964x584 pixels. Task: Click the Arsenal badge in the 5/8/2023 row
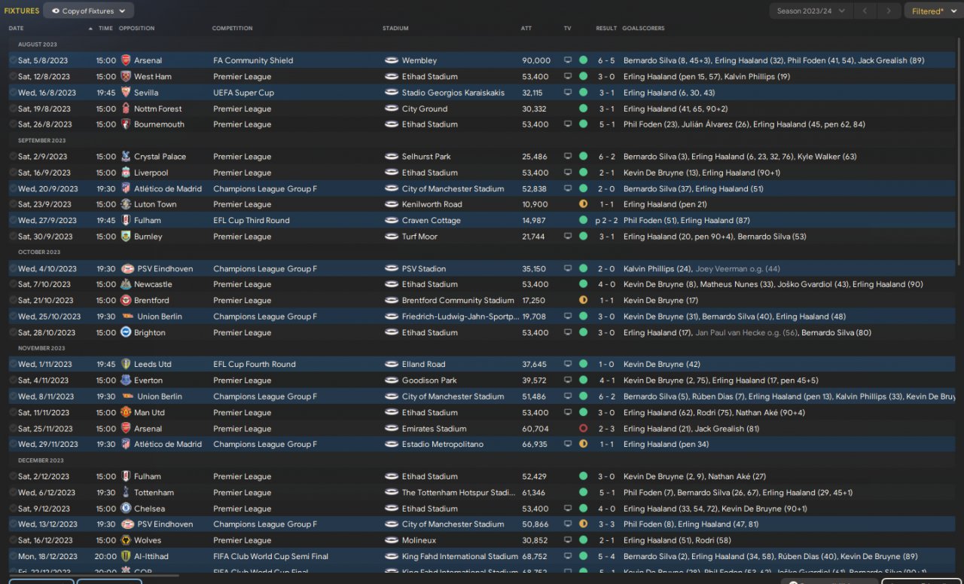[126, 60]
